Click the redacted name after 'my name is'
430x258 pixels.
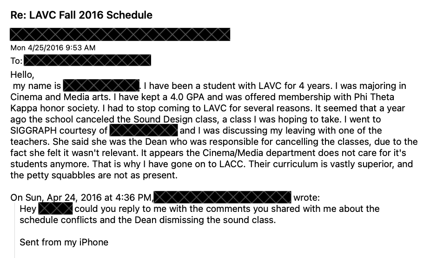[x=101, y=86]
